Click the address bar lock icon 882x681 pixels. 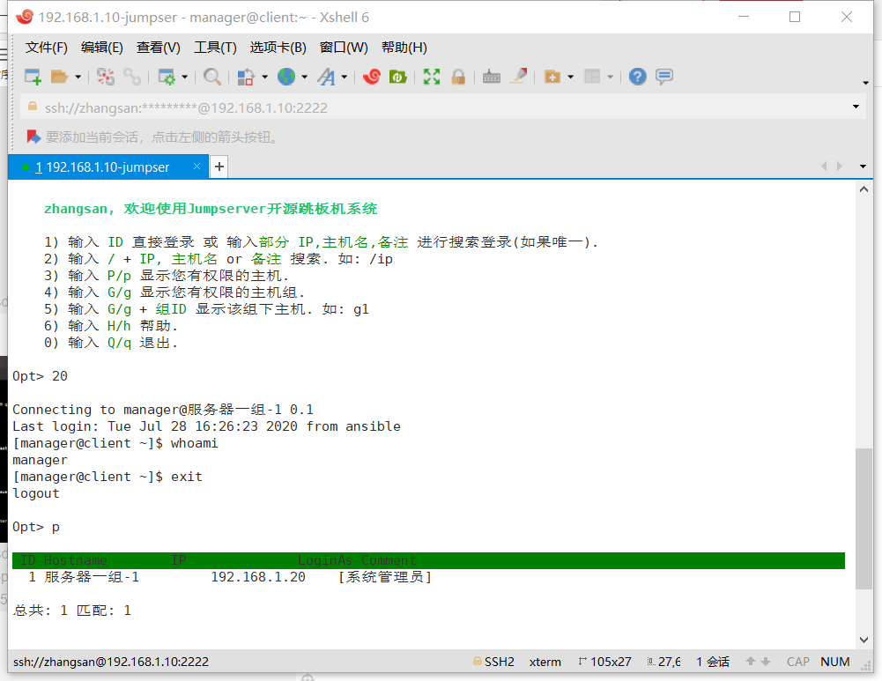click(33, 107)
